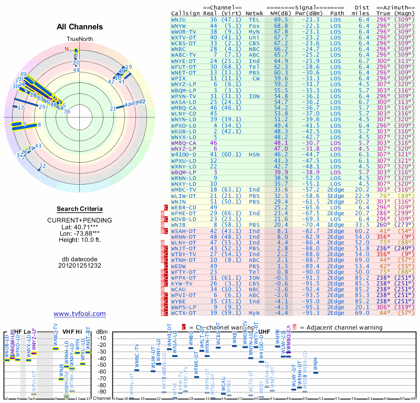This screenshot has width=420, height=403.
Task: Click the Path column header
Action: tap(337, 14)
